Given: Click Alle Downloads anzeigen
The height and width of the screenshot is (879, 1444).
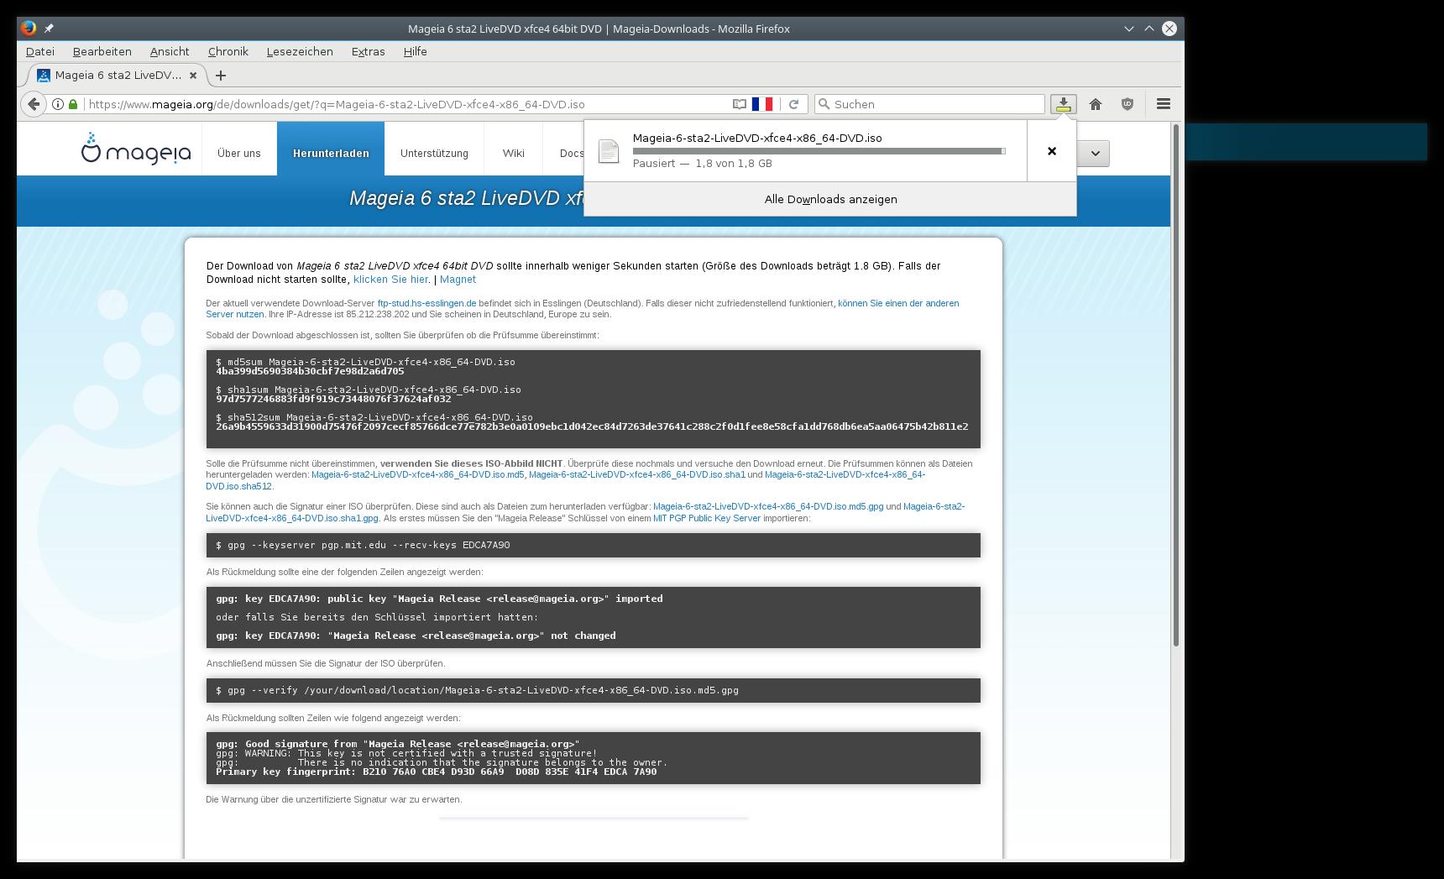Looking at the screenshot, I should [830, 199].
